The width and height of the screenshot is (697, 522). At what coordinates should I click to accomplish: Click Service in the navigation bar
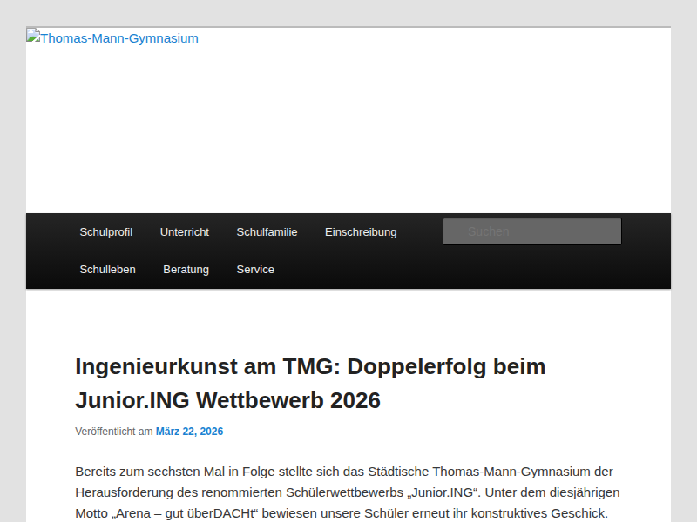pyautogui.click(x=255, y=270)
